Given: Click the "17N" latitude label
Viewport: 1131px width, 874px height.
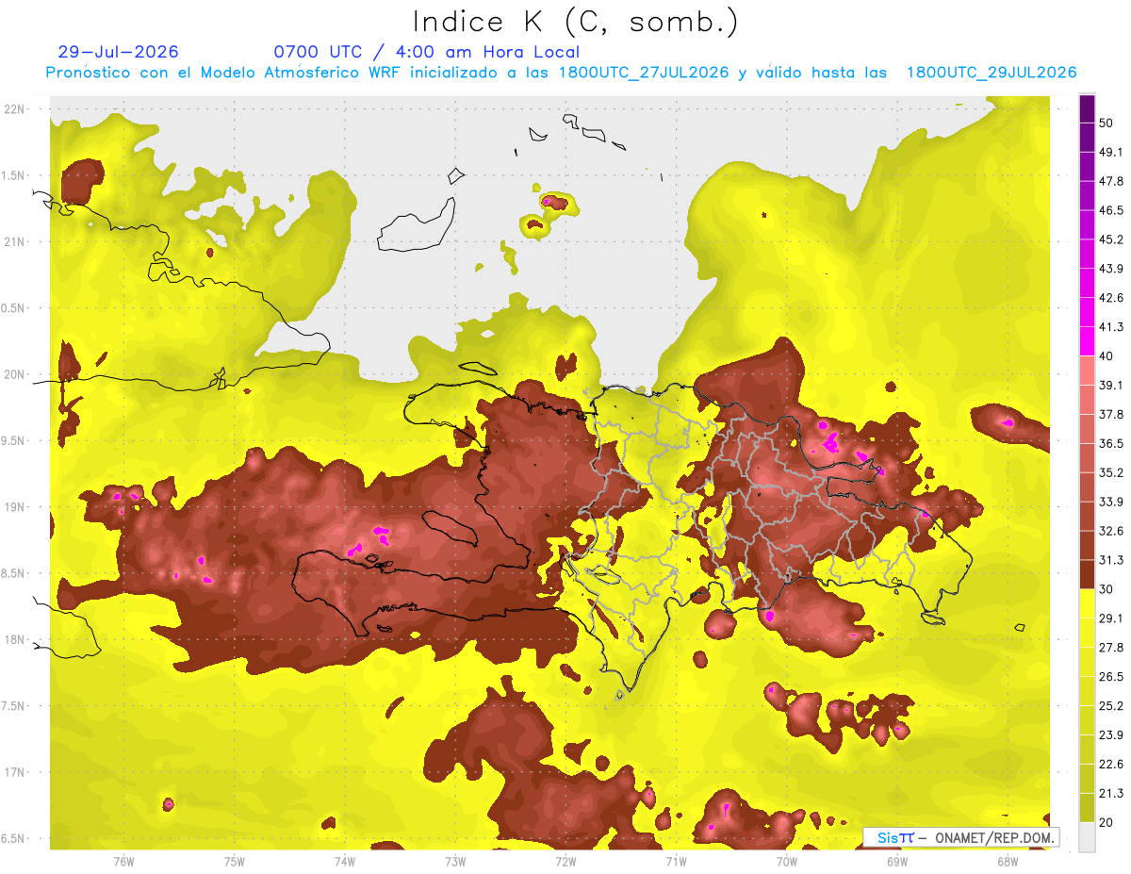Looking at the screenshot, I should pos(15,772).
